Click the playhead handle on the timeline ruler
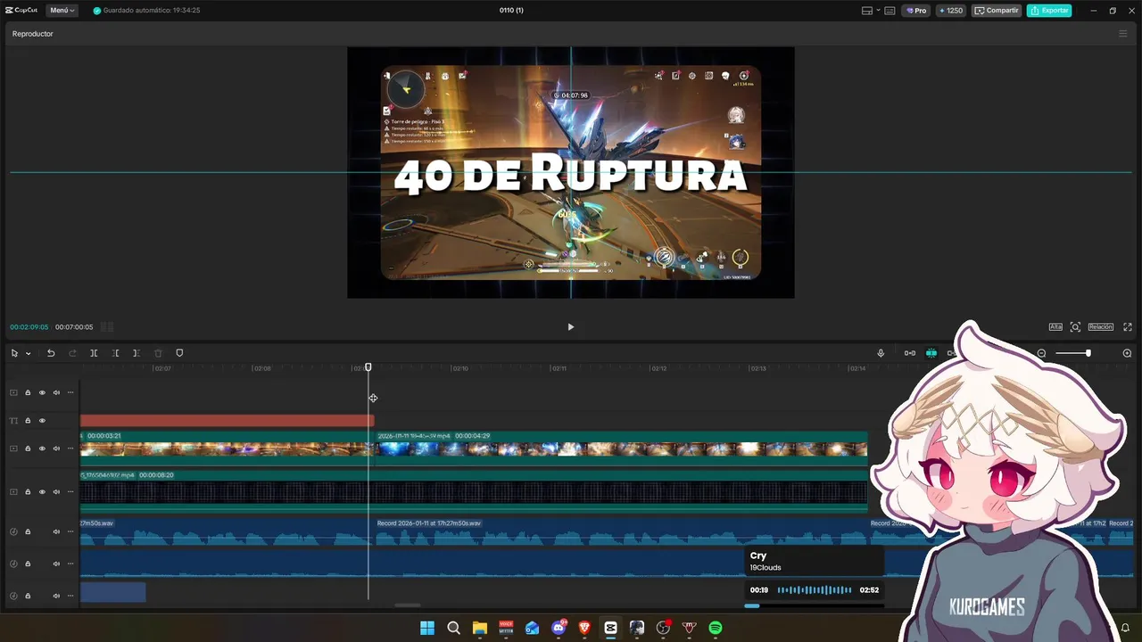The height and width of the screenshot is (642, 1142). click(x=368, y=367)
